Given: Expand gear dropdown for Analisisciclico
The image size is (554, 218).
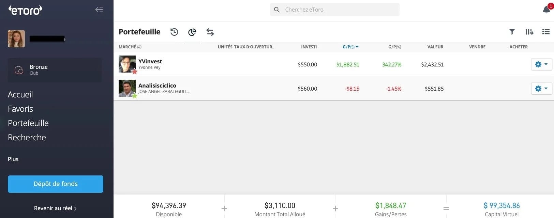Looking at the screenshot, I should tap(541, 89).
